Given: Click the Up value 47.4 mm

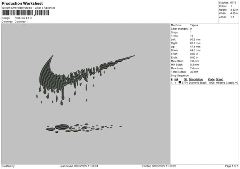Looking at the screenshot, I should [x=195, y=47].
